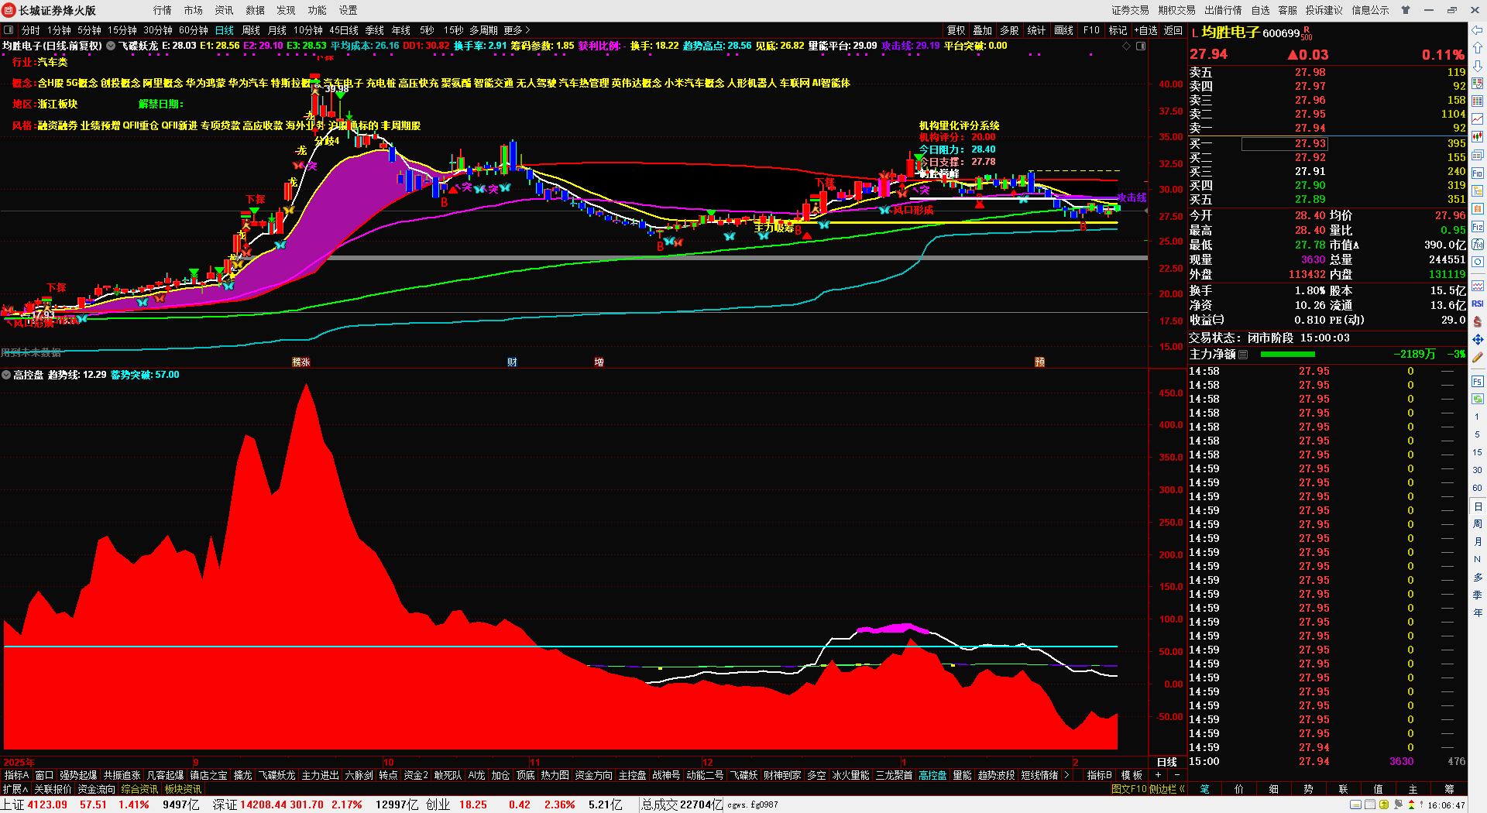Click the 财 marker on the timeline
This screenshot has width=1487, height=813.
[x=512, y=362]
